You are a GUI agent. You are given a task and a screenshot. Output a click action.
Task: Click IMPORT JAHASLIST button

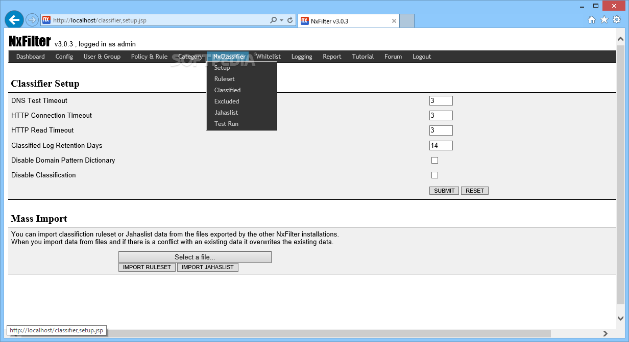click(x=208, y=267)
